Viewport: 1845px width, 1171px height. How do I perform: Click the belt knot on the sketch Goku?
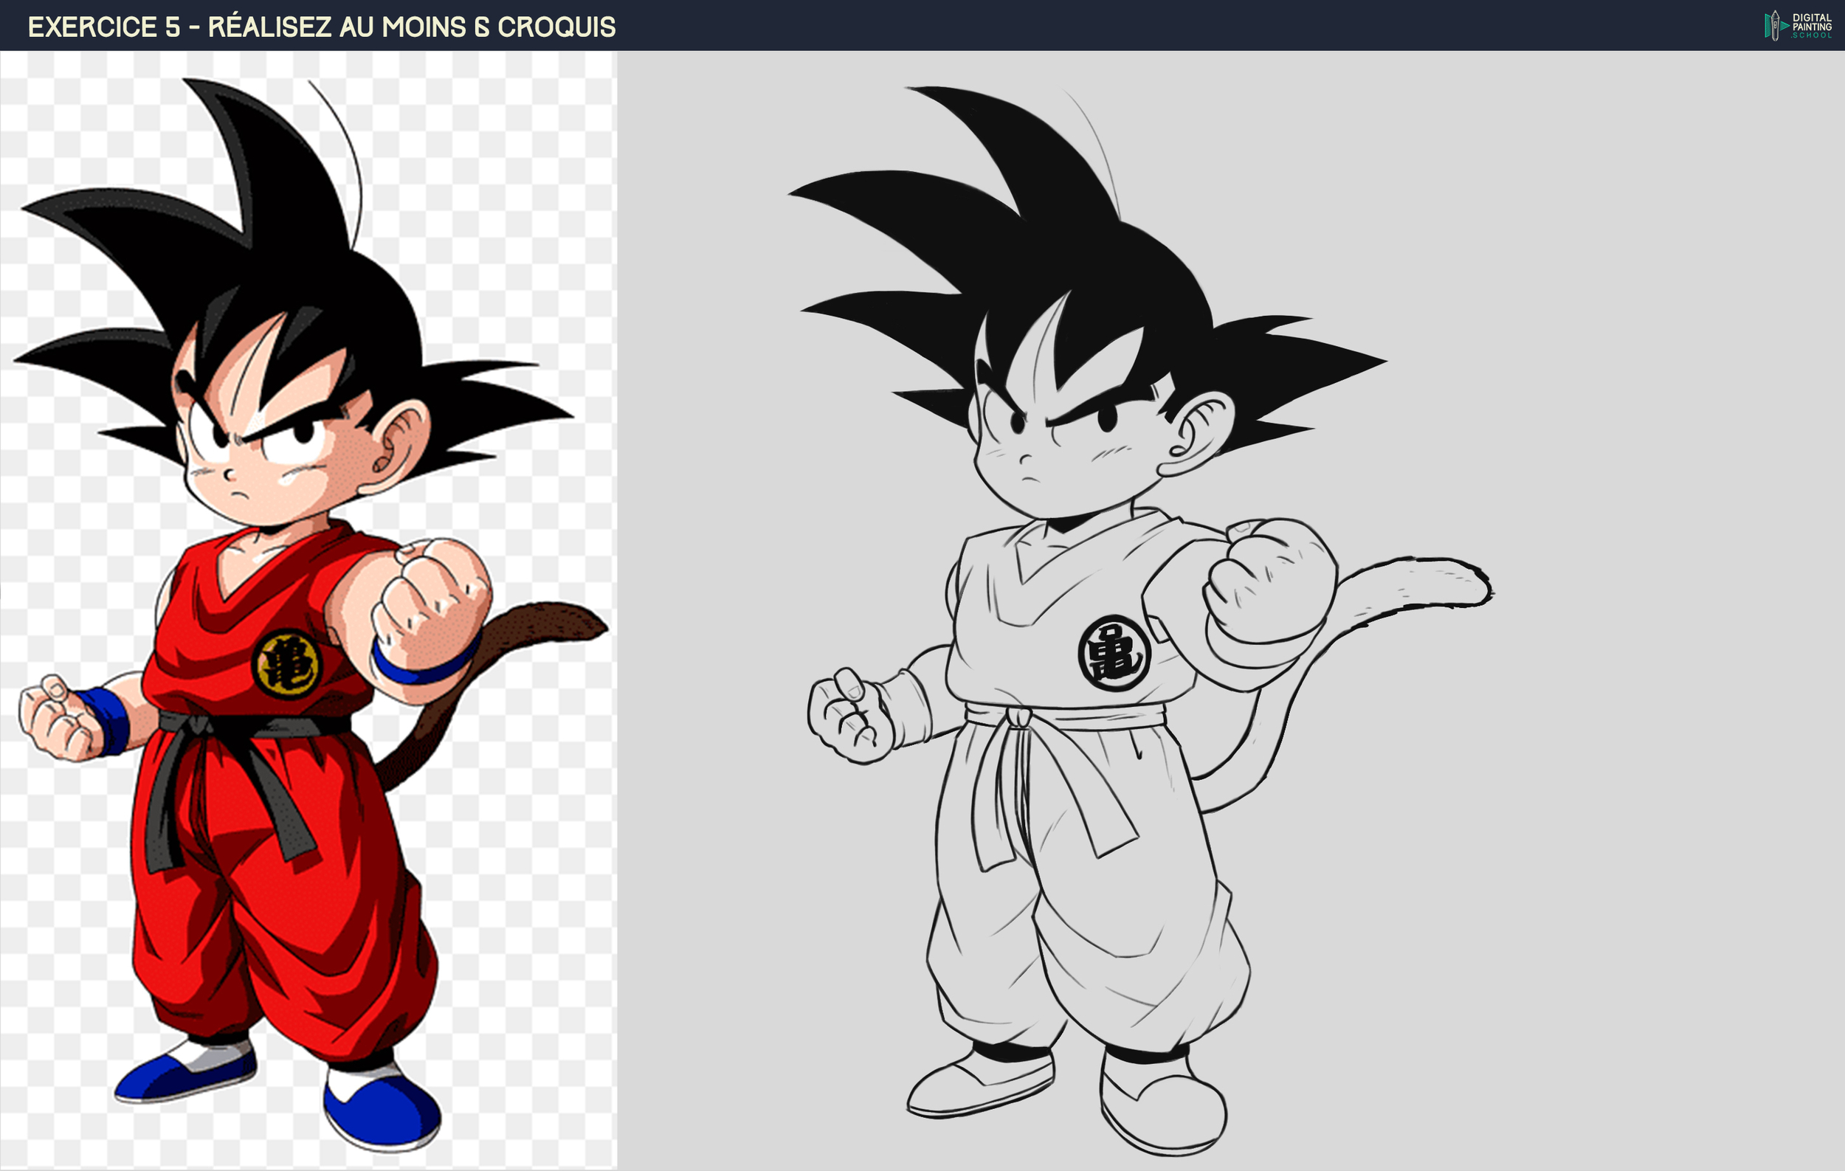click(x=1018, y=719)
